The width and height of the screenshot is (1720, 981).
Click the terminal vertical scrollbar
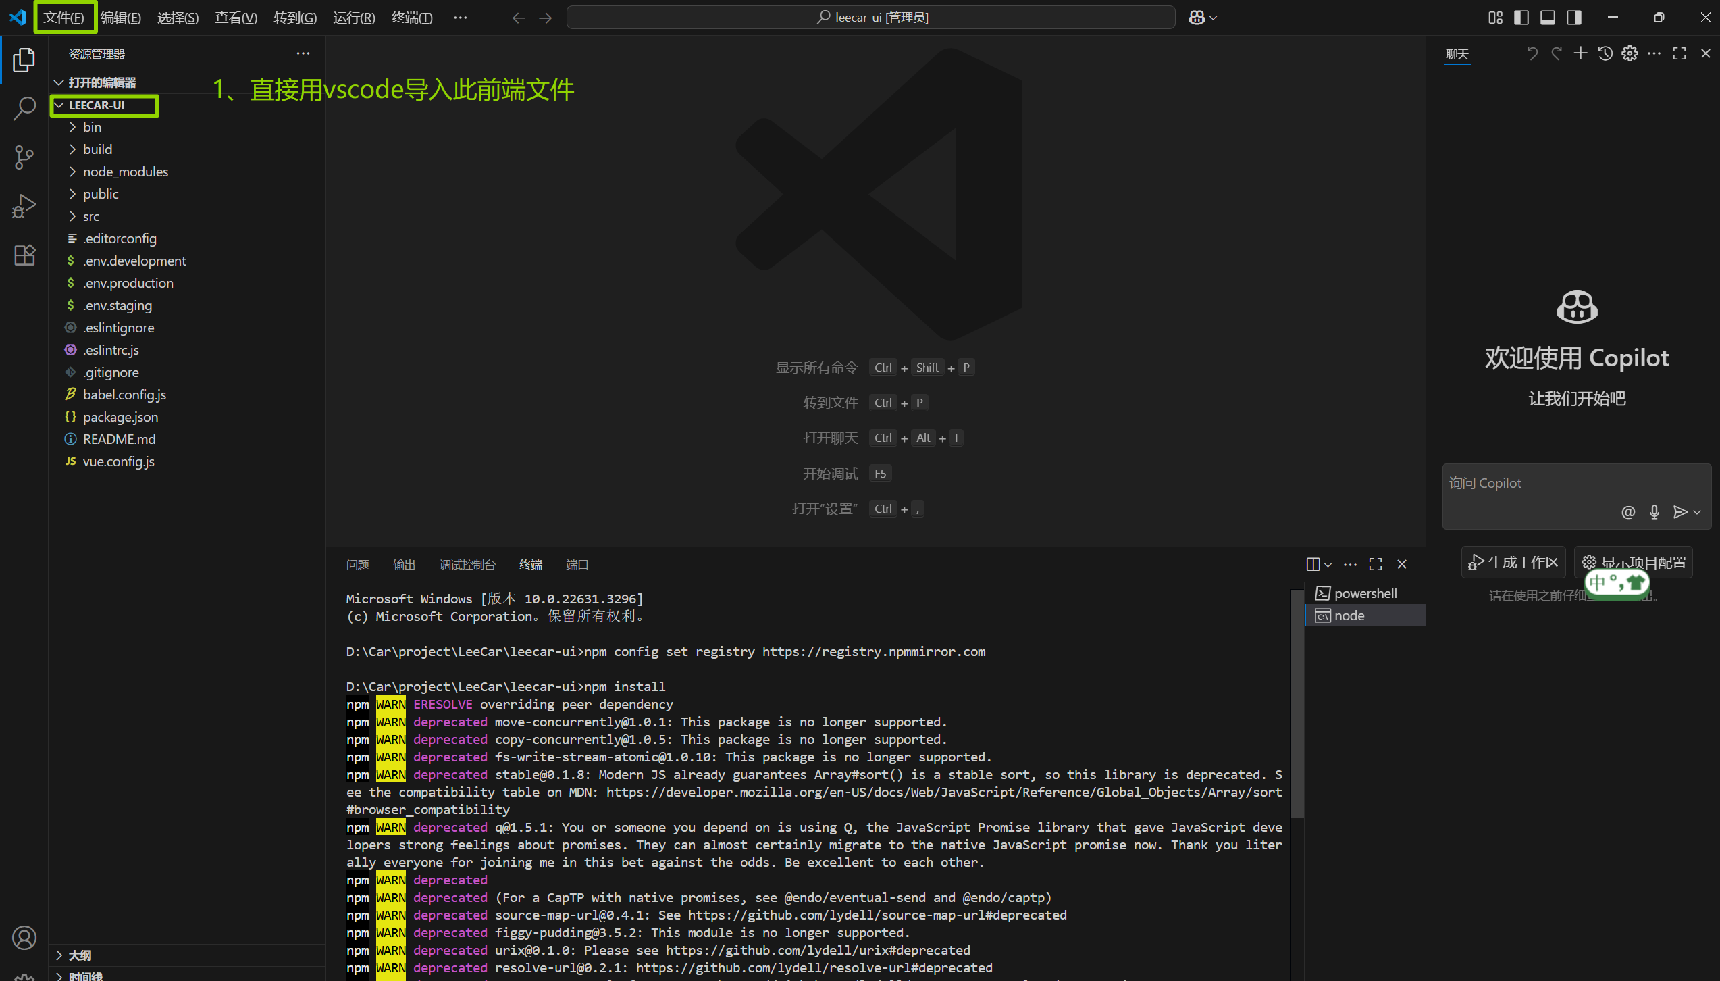coord(1296,703)
